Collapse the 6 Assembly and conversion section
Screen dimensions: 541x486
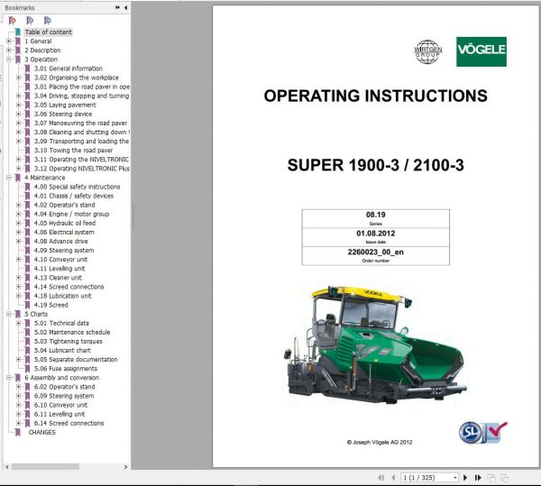pyautogui.click(x=9, y=378)
